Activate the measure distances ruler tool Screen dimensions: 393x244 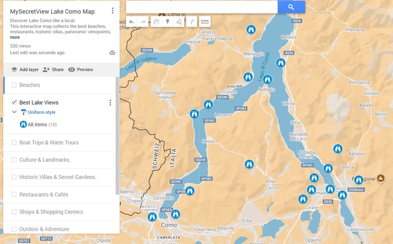coord(205,22)
